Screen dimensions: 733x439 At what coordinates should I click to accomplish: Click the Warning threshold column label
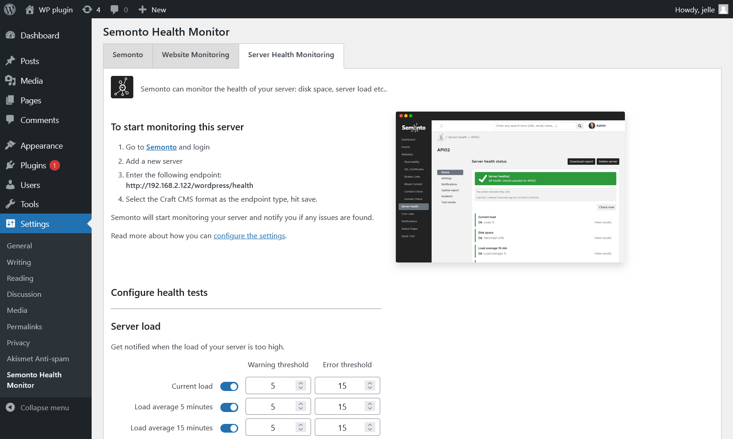(x=278, y=364)
